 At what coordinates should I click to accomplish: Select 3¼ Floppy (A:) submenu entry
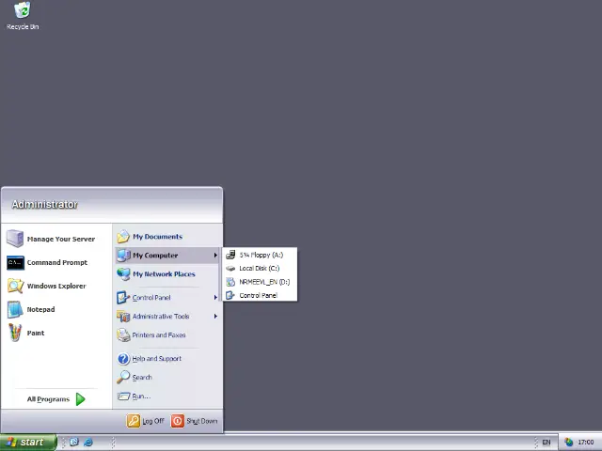point(260,255)
